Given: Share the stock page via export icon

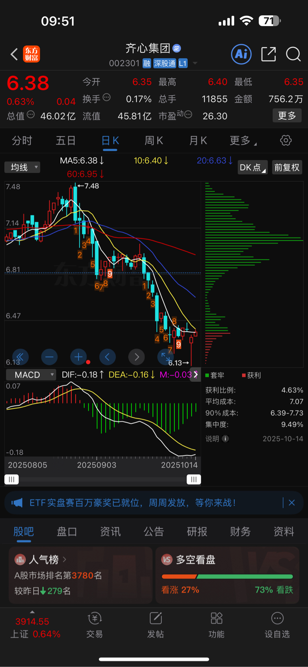Looking at the screenshot, I should click(x=268, y=54).
